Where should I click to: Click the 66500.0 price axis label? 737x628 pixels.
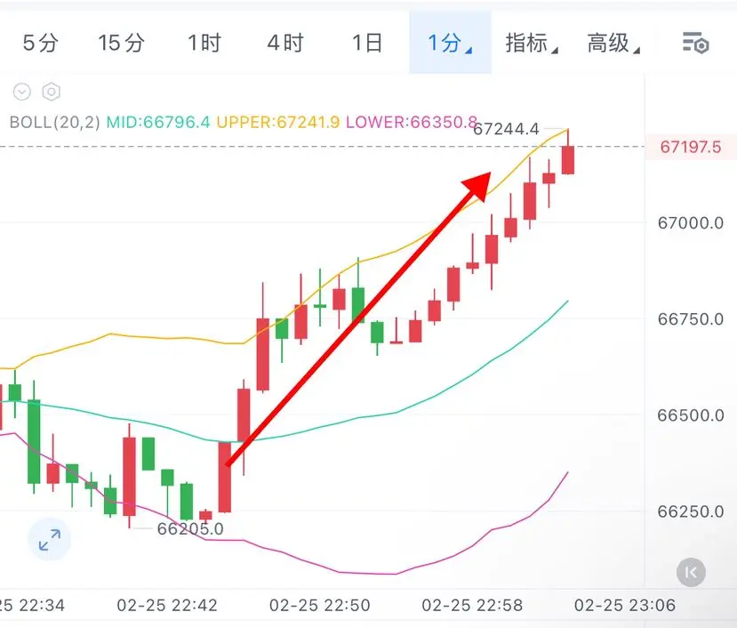(691, 415)
